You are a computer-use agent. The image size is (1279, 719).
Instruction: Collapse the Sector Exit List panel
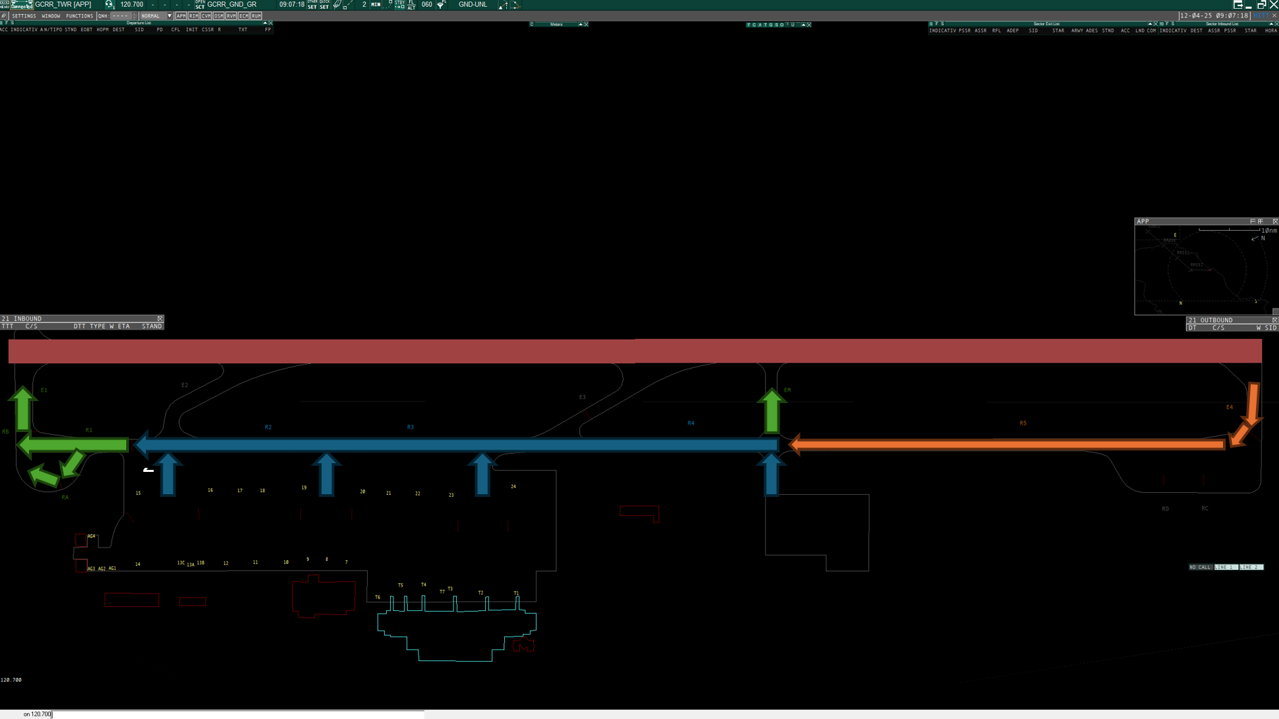pos(1150,24)
